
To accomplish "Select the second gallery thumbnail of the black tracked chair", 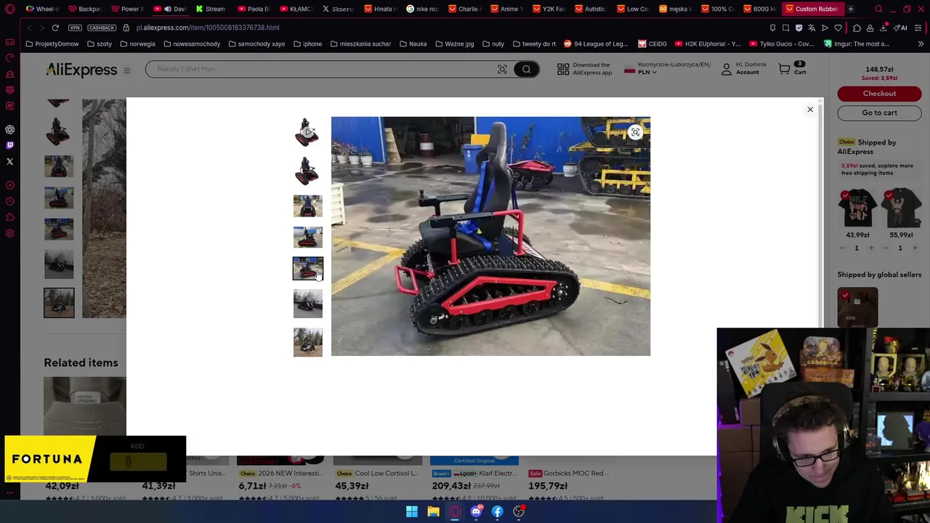I will (307, 170).
